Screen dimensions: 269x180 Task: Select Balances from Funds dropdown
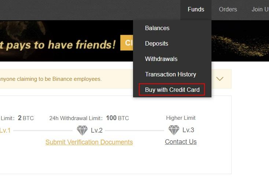click(x=157, y=28)
